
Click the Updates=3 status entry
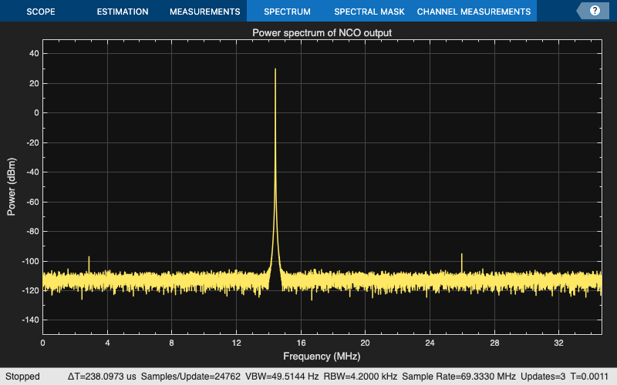coord(543,377)
